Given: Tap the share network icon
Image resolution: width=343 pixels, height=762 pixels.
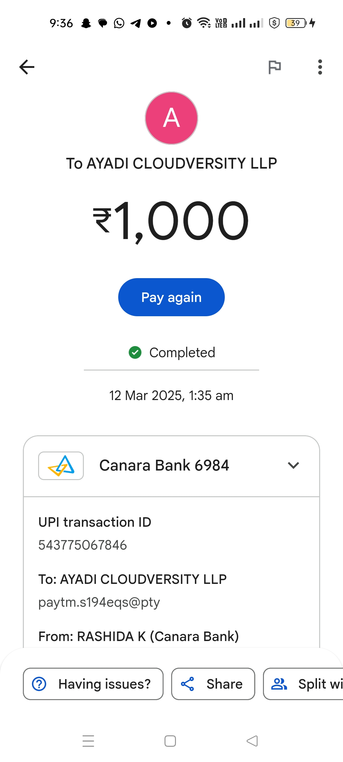Looking at the screenshot, I should tap(187, 684).
